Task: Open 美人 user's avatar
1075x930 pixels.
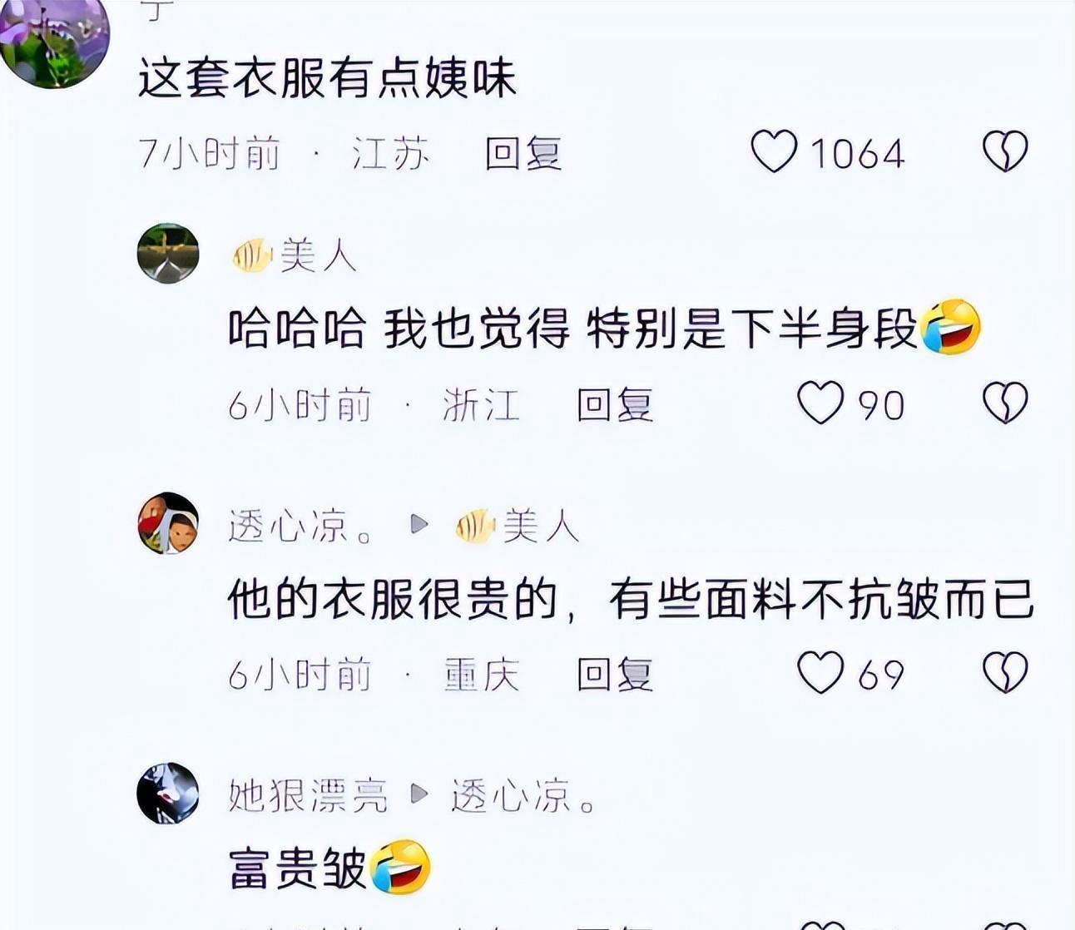Action: click(x=168, y=254)
